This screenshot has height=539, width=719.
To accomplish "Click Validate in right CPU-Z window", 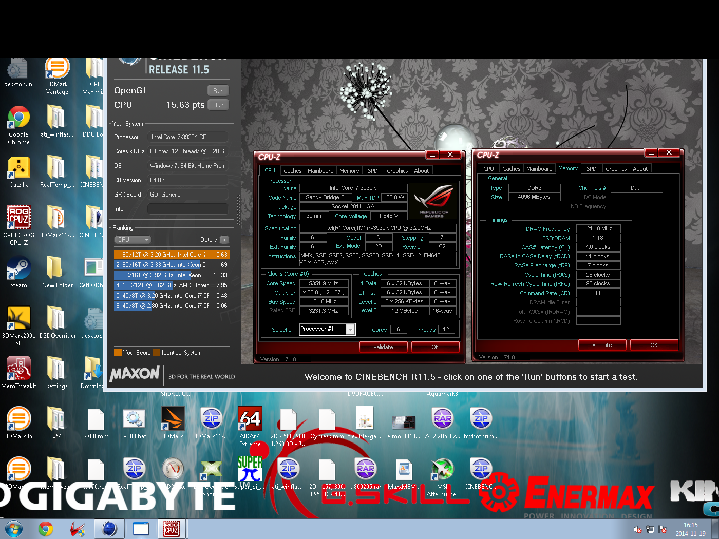I will coord(602,345).
